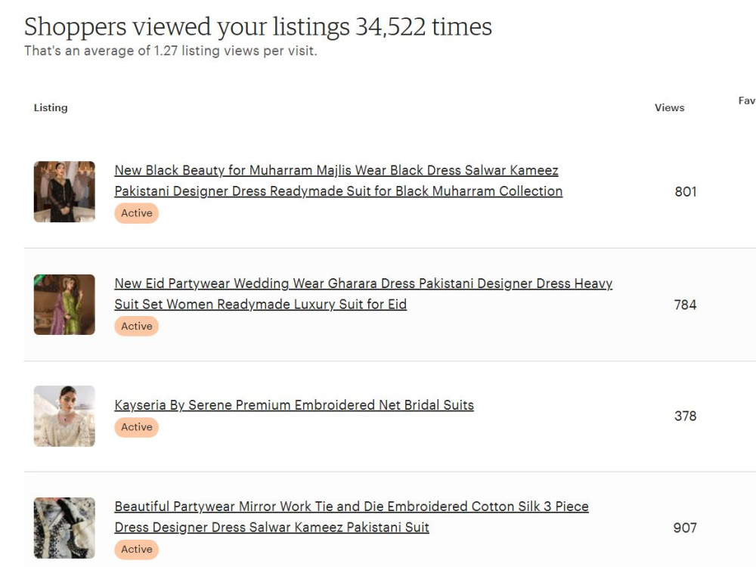The width and height of the screenshot is (756, 567).
Task: Open the Kayseria bridal suit thumbnail
Action: [64, 416]
